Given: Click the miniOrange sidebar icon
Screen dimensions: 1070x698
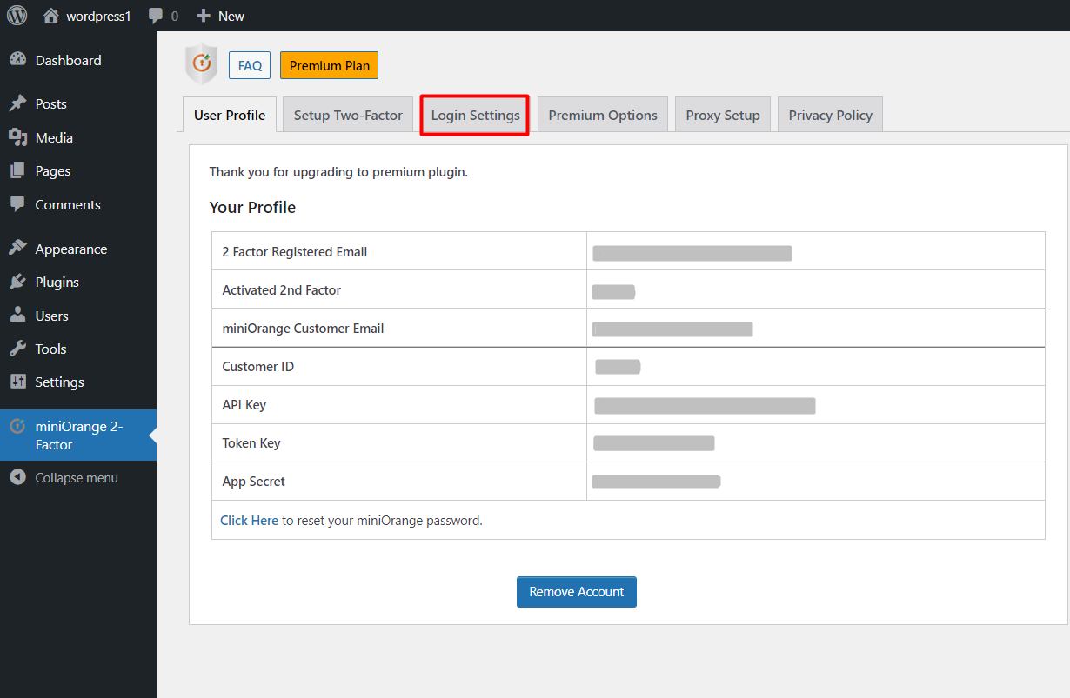Looking at the screenshot, I should click(17, 427).
